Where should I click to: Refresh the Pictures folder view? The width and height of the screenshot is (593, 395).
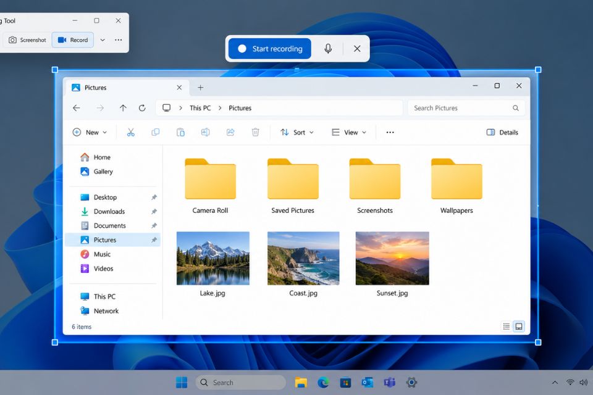pos(142,108)
